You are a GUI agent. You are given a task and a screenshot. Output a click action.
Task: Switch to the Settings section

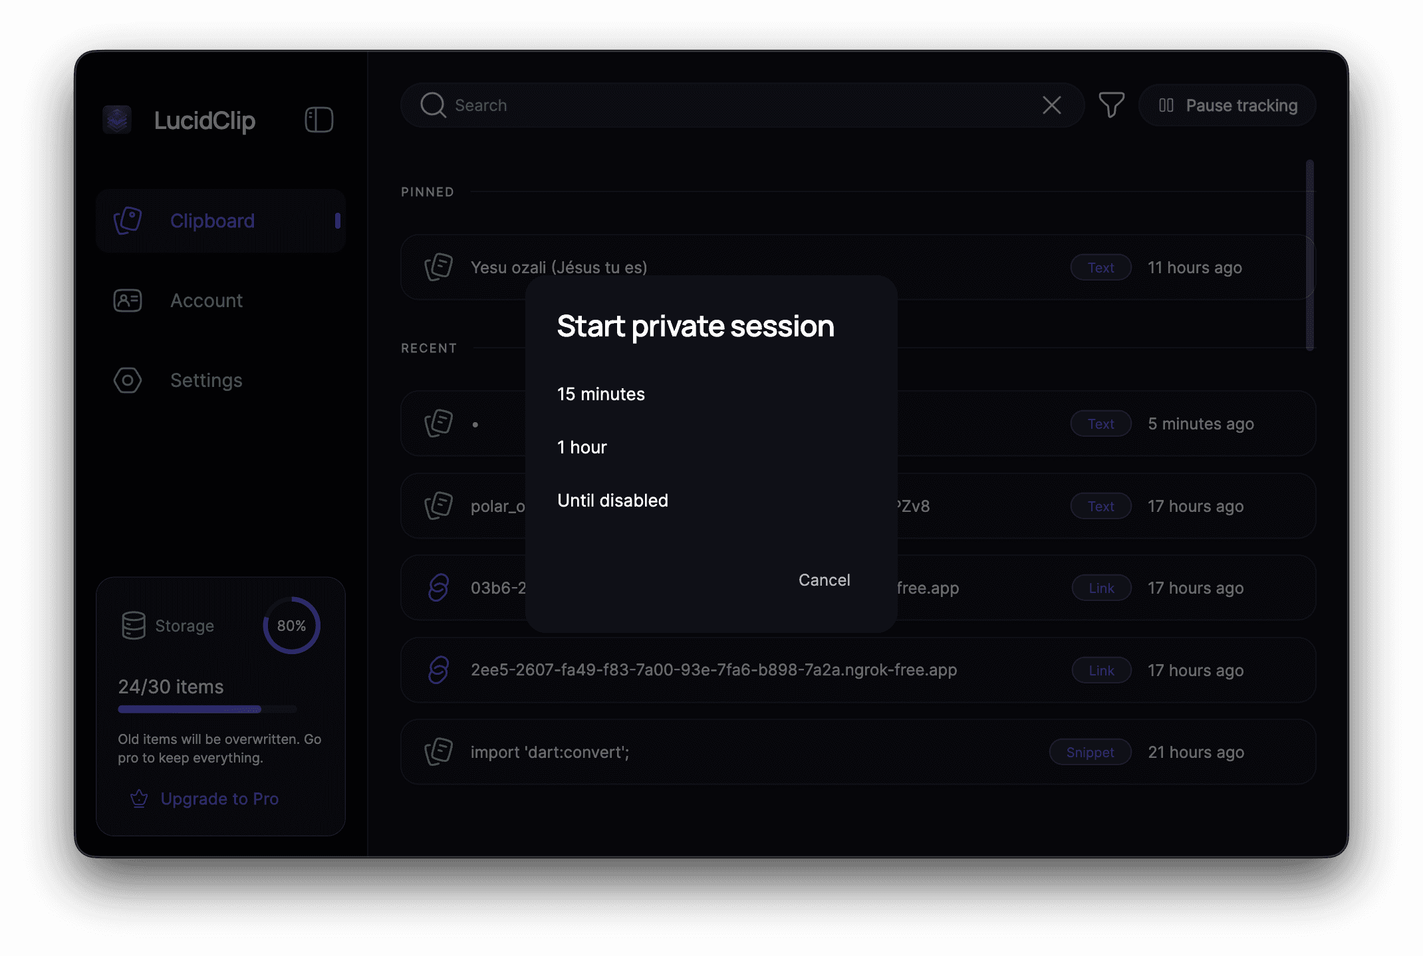[206, 380]
